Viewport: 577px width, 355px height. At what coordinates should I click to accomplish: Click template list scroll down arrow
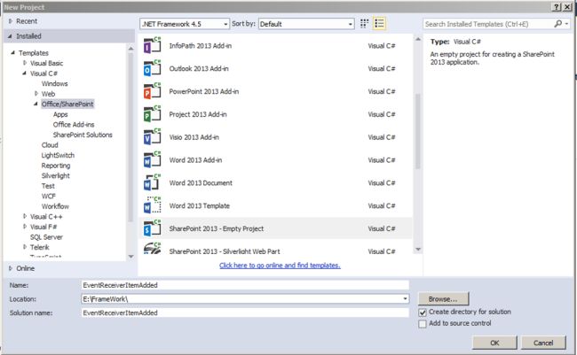click(x=418, y=250)
